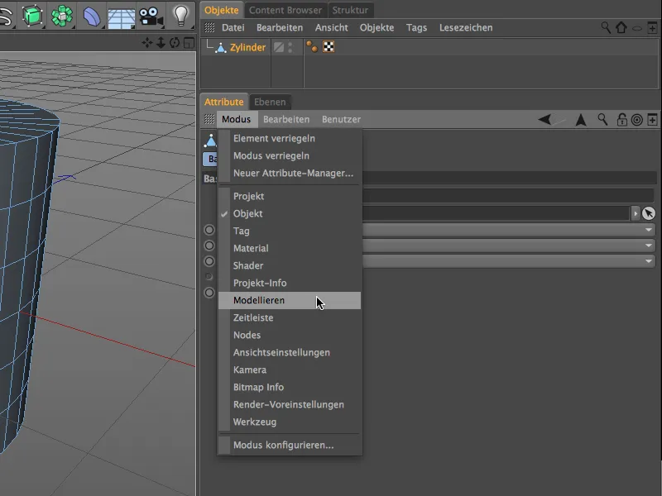662x496 pixels.
Task: Open the Tags menu
Action: (x=416, y=28)
